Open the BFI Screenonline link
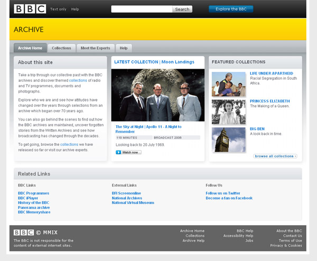This screenshot has height=261, width=317. [x=126, y=193]
